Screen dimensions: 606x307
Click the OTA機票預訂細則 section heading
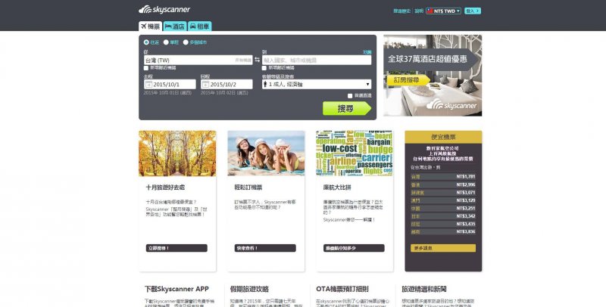click(342, 289)
